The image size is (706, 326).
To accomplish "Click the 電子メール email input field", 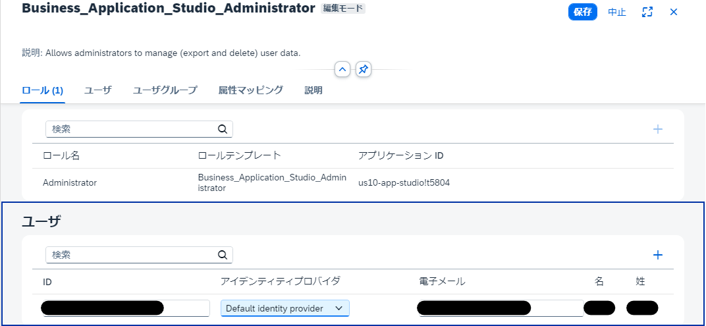I will point(501,308).
